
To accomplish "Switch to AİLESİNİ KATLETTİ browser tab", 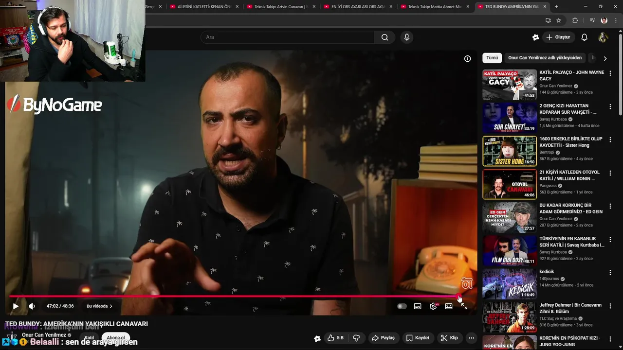I will pyautogui.click(x=204, y=7).
